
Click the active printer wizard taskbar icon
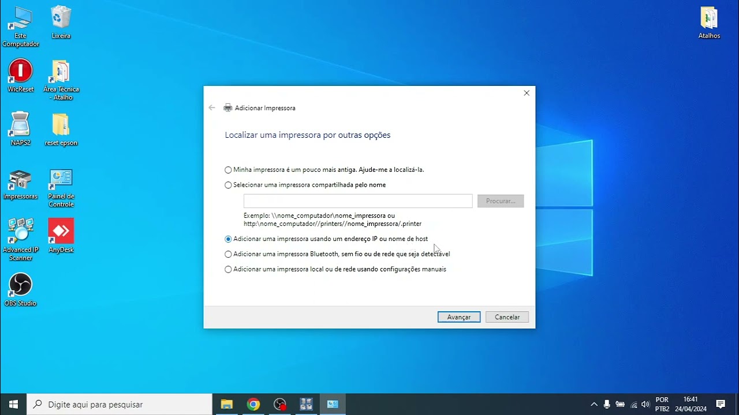click(333, 404)
